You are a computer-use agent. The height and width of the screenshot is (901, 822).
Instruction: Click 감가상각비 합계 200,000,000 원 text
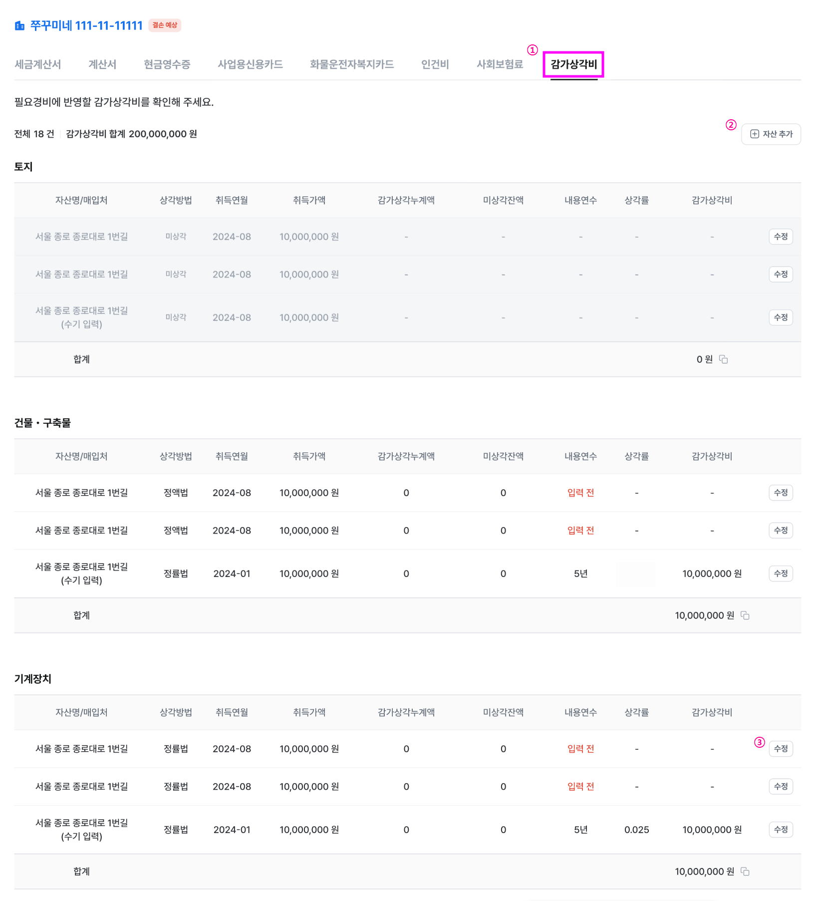point(131,134)
